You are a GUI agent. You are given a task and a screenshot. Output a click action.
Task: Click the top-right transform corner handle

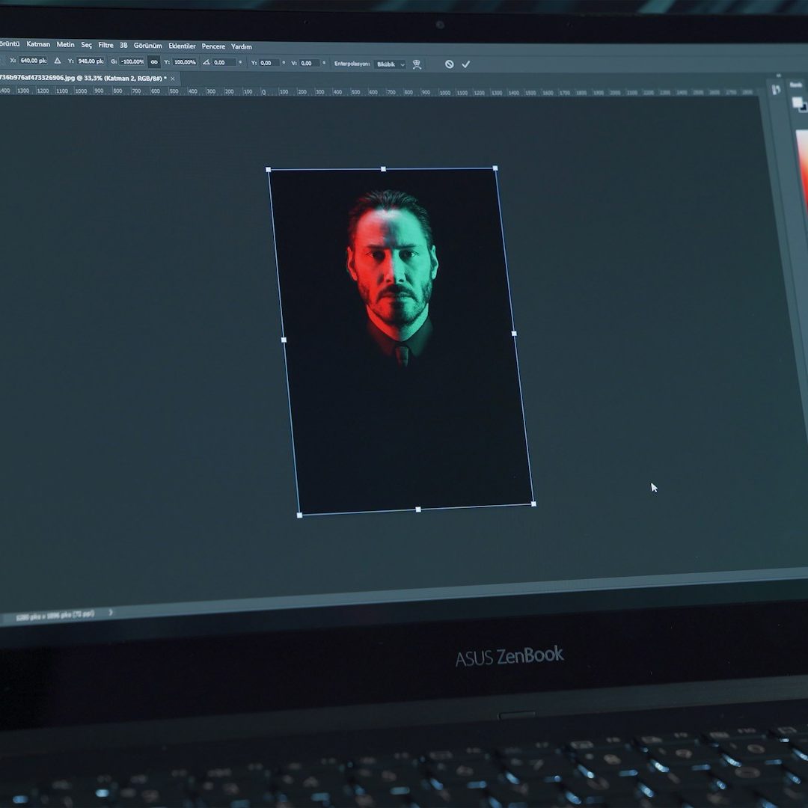tap(495, 168)
